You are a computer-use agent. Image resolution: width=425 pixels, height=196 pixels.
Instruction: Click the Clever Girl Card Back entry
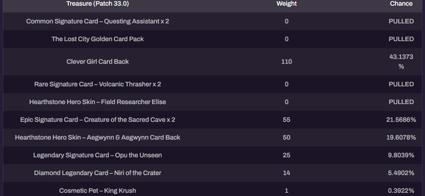98,62
